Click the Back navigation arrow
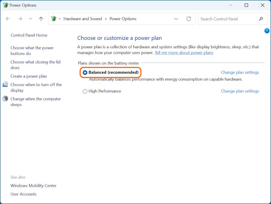The image size is (271, 204). click(x=8, y=19)
